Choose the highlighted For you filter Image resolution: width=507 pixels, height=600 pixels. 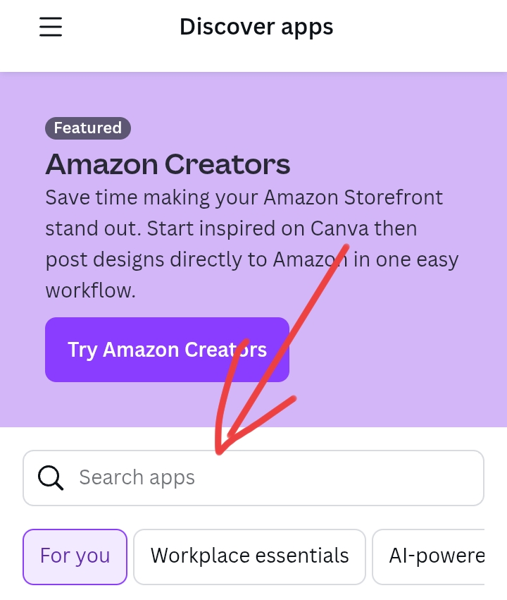point(75,556)
